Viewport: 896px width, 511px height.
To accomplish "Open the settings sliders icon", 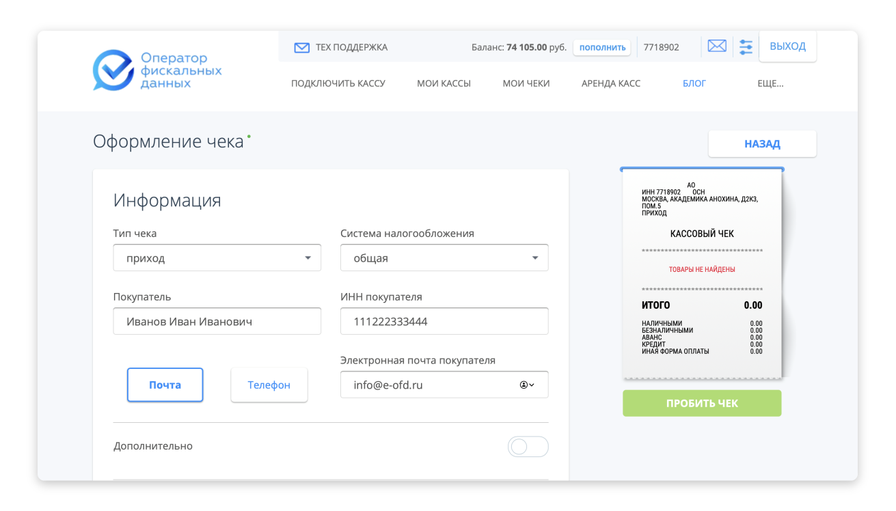I will pos(746,47).
